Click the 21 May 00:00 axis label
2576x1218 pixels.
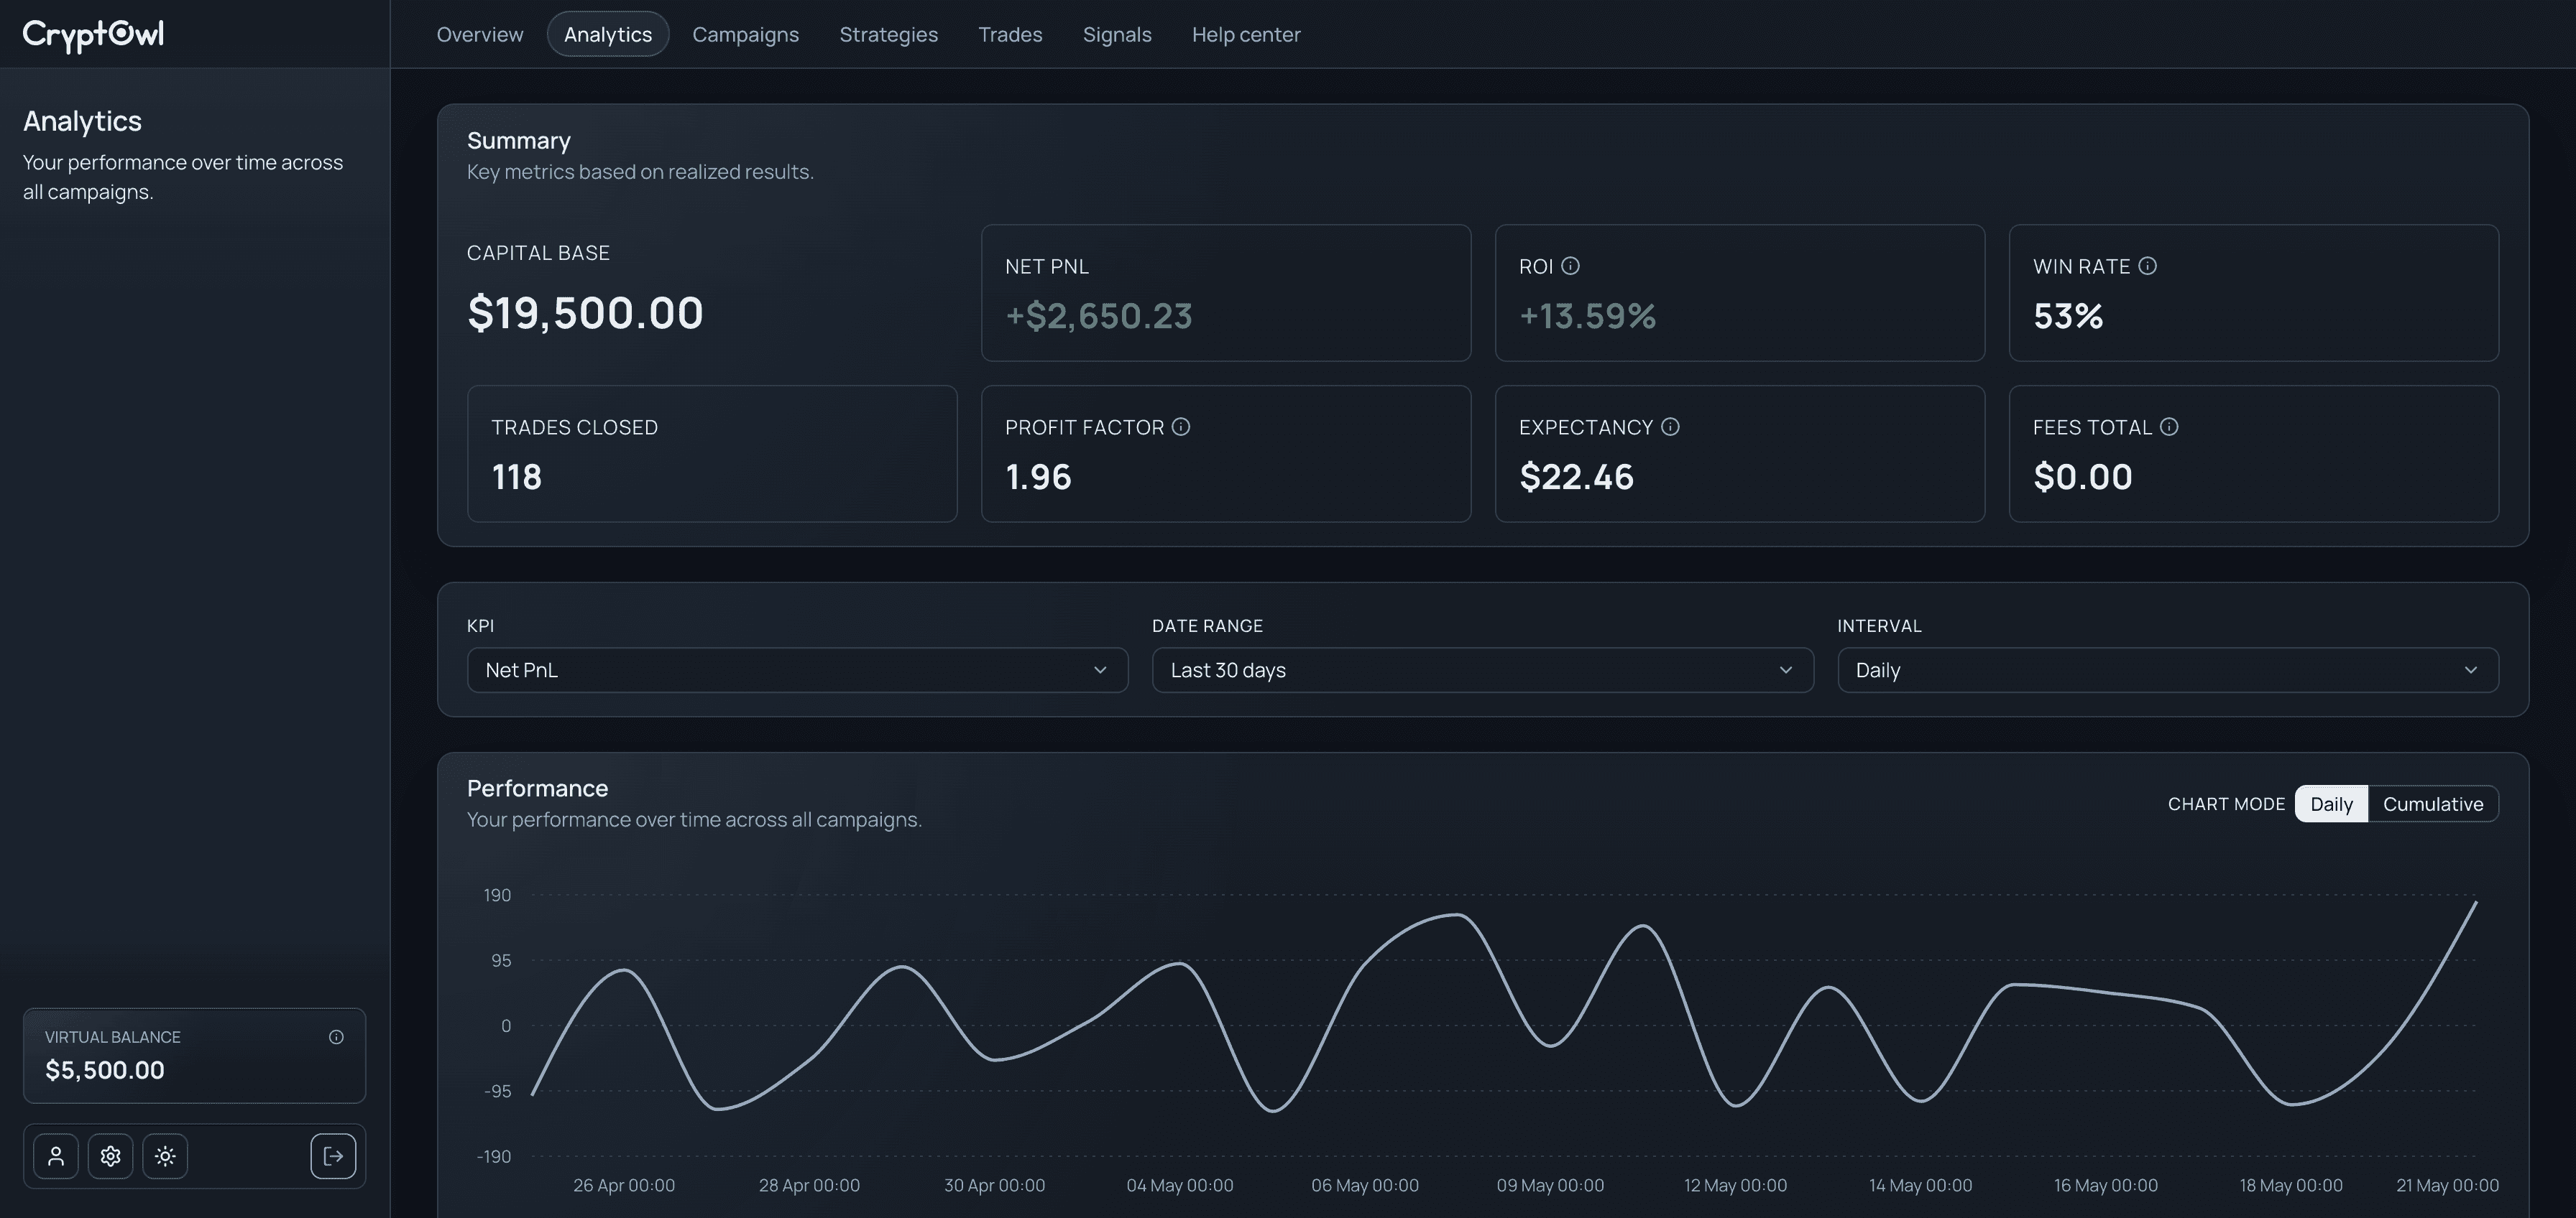[x=2447, y=1185]
